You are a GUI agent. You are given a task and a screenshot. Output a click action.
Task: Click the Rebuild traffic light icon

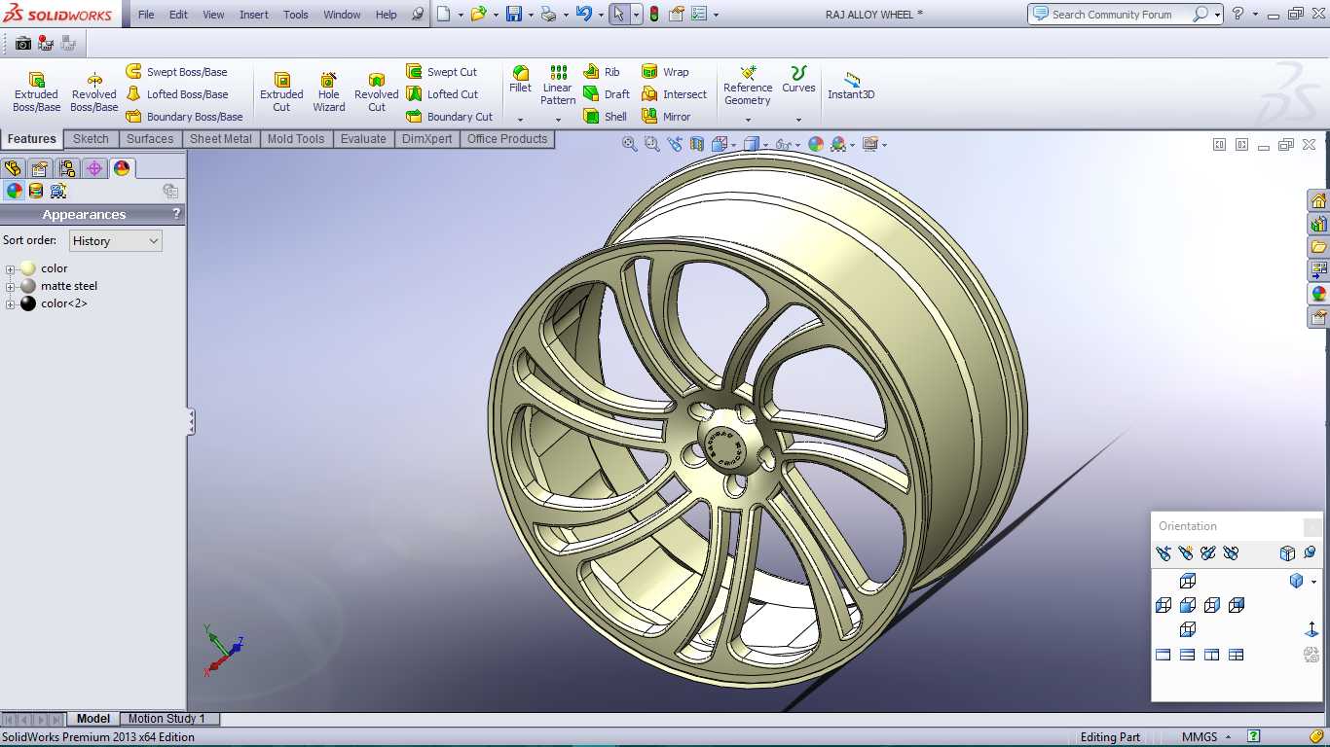coord(654,15)
